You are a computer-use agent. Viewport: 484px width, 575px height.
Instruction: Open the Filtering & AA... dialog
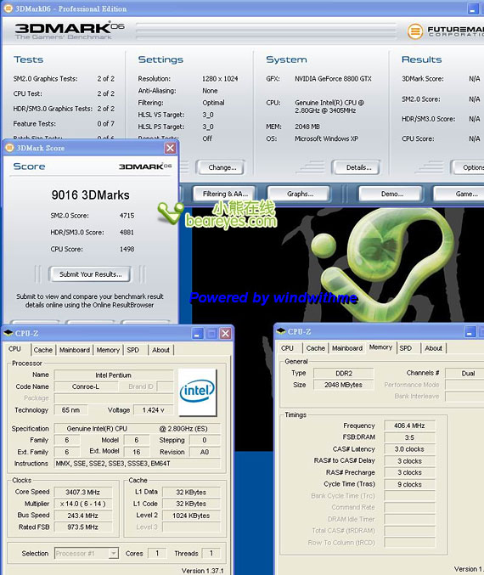tap(225, 194)
